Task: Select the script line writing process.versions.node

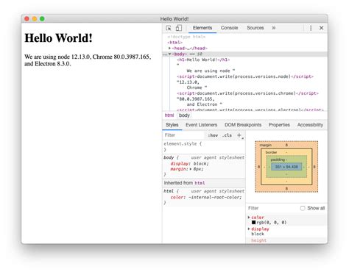Action: coord(245,76)
